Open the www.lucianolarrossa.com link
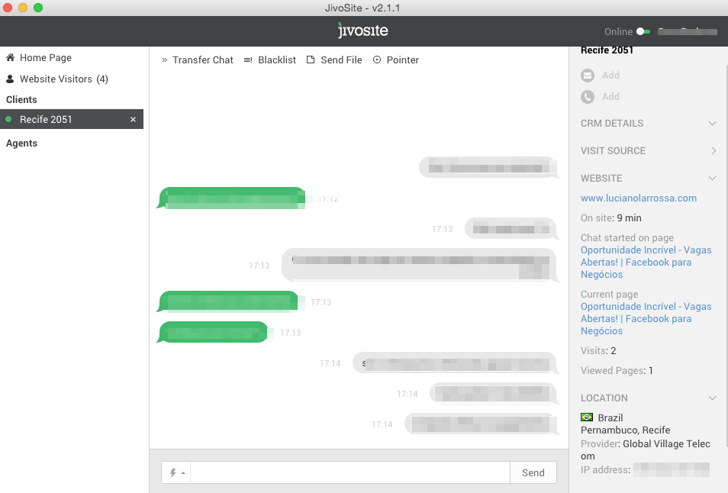The image size is (728, 493). (x=639, y=198)
